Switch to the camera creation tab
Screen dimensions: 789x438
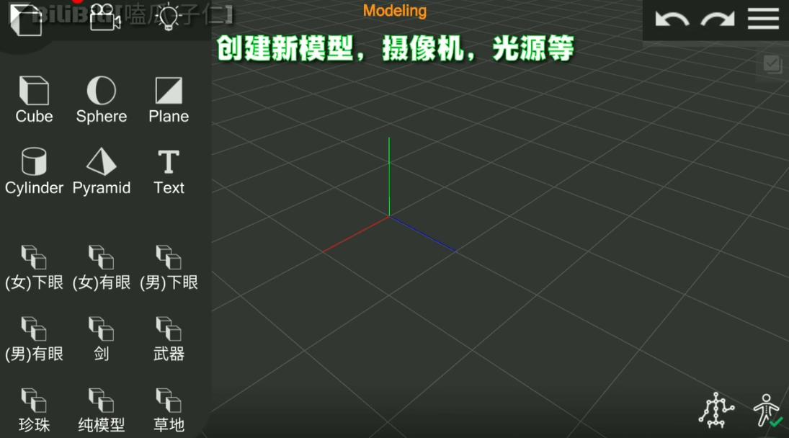(x=104, y=17)
